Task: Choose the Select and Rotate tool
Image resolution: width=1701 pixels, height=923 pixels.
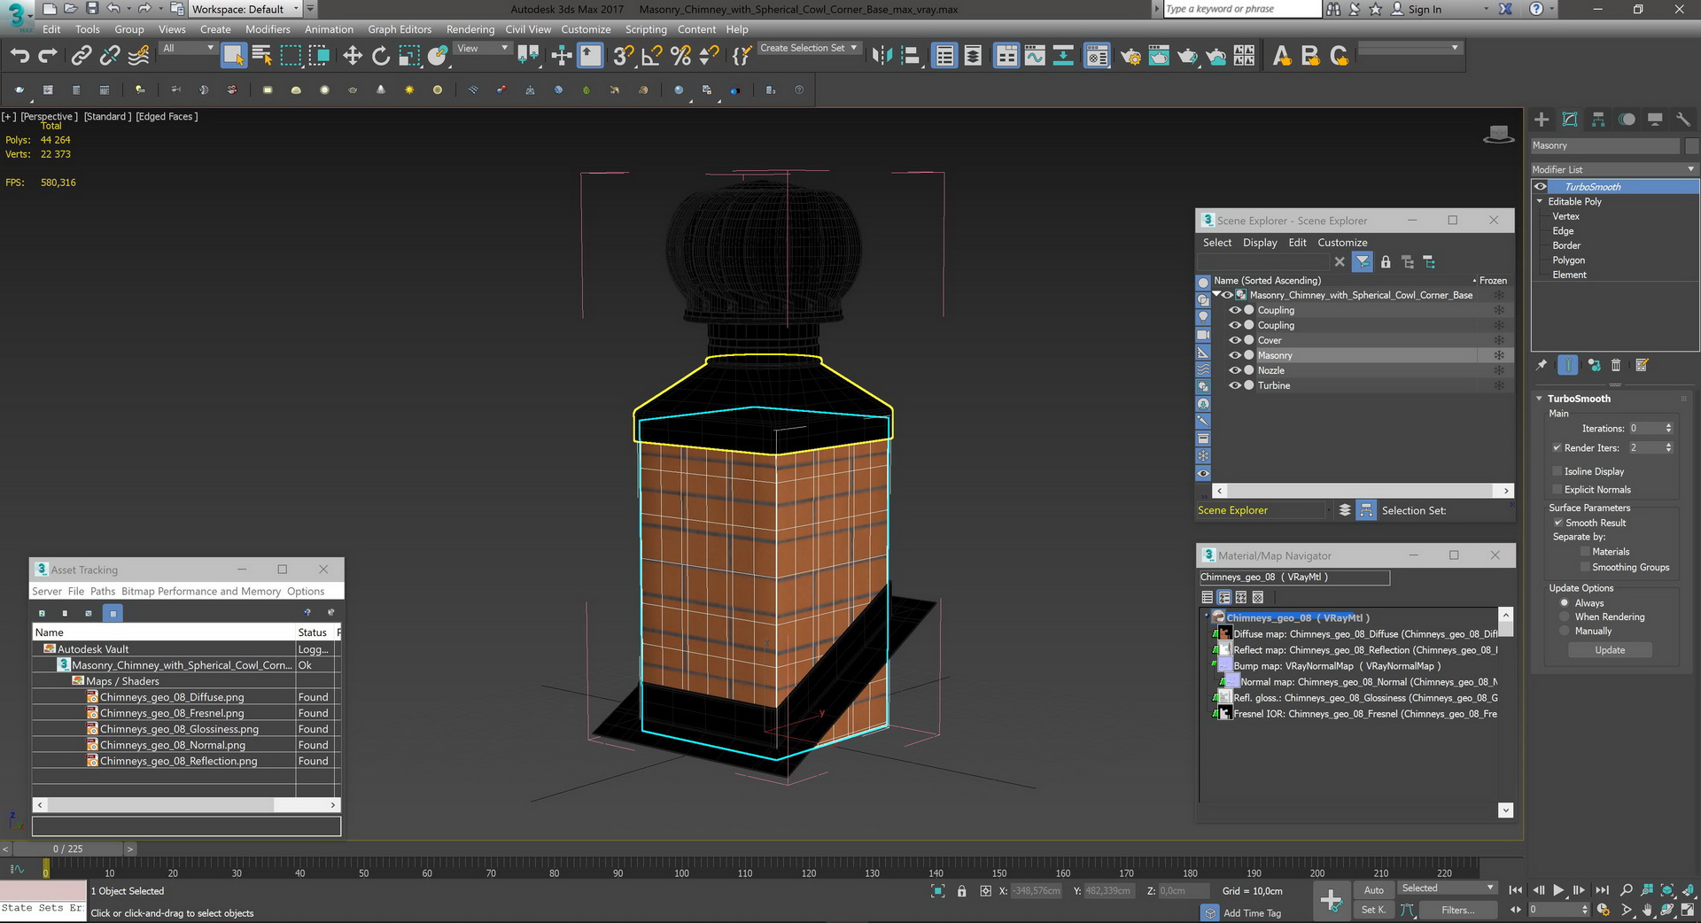Action: [381, 56]
